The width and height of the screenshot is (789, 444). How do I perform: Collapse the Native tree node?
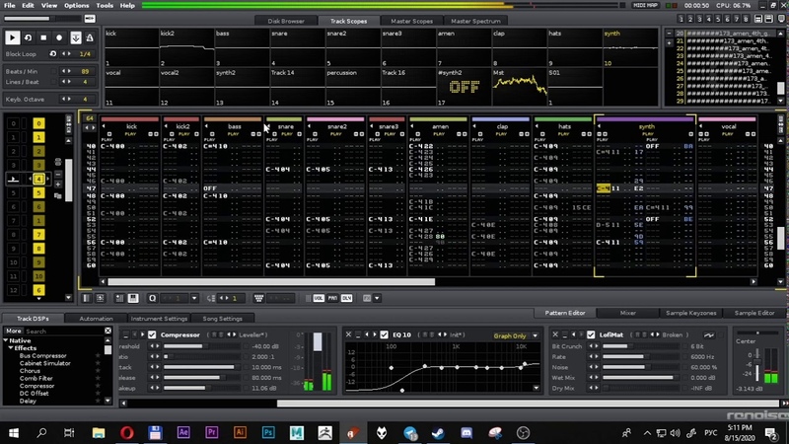pos(6,340)
